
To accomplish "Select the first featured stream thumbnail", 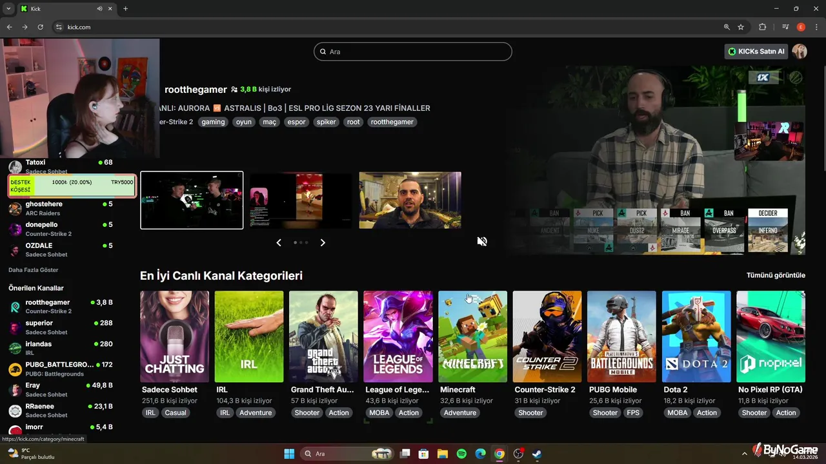I will click(x=192, y=200).
